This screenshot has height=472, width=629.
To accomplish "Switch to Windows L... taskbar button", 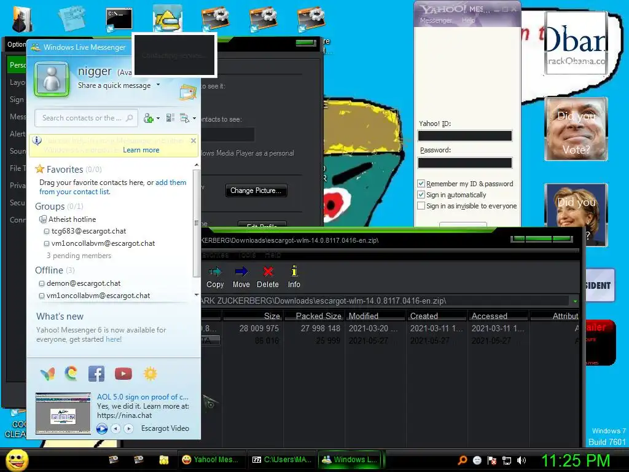I will (350, 460).
